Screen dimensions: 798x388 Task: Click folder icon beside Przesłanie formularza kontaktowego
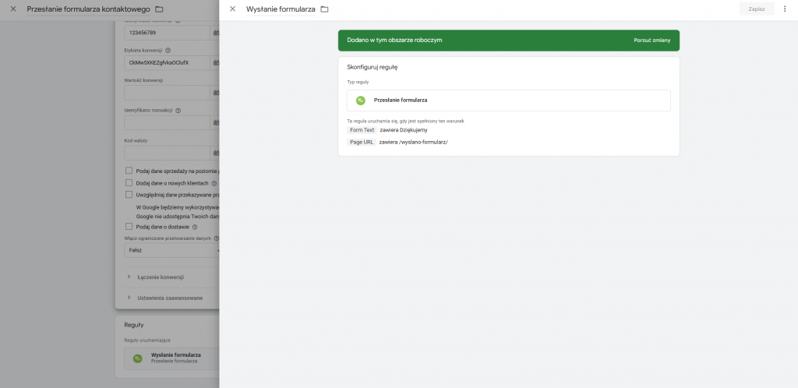[x=159, y=9]
